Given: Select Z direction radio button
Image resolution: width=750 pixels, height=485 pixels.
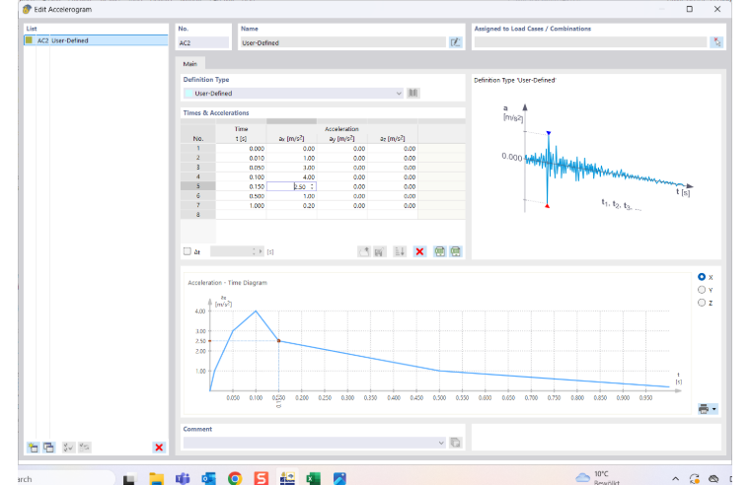Looking at the screenshot, I should [702, 303].
